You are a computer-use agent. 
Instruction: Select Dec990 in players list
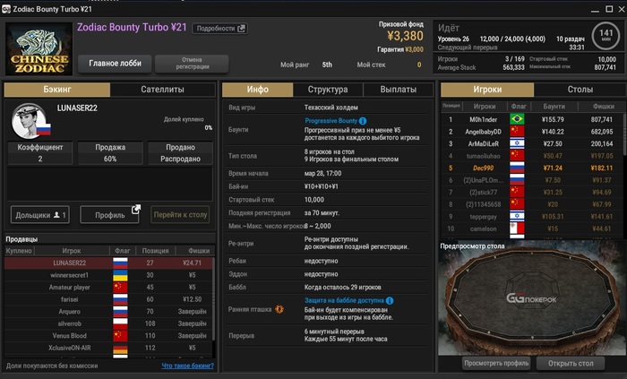coord(532,168)
